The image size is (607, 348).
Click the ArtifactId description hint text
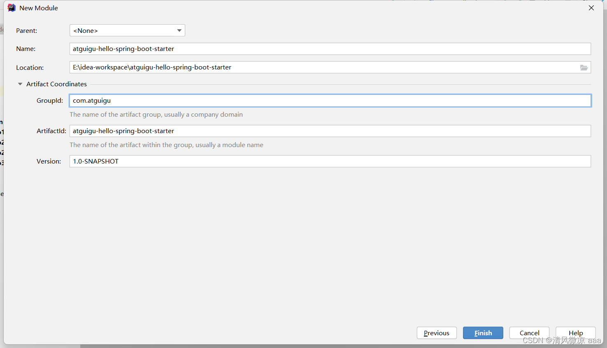pyautogui.click(x=166, y=145)
